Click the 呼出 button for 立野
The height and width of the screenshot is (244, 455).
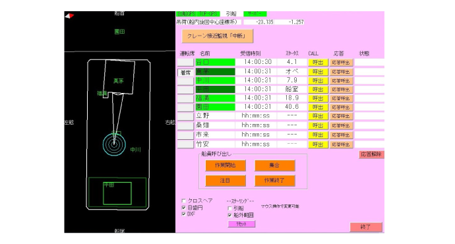pos(318,116)
